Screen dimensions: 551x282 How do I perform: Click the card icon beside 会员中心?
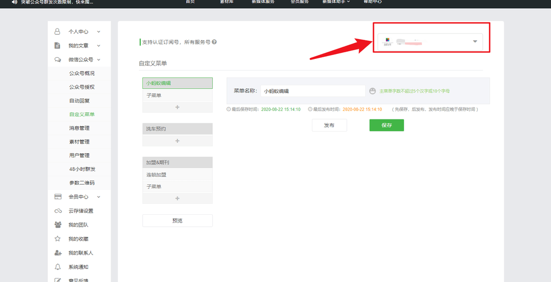click(58, 197)
